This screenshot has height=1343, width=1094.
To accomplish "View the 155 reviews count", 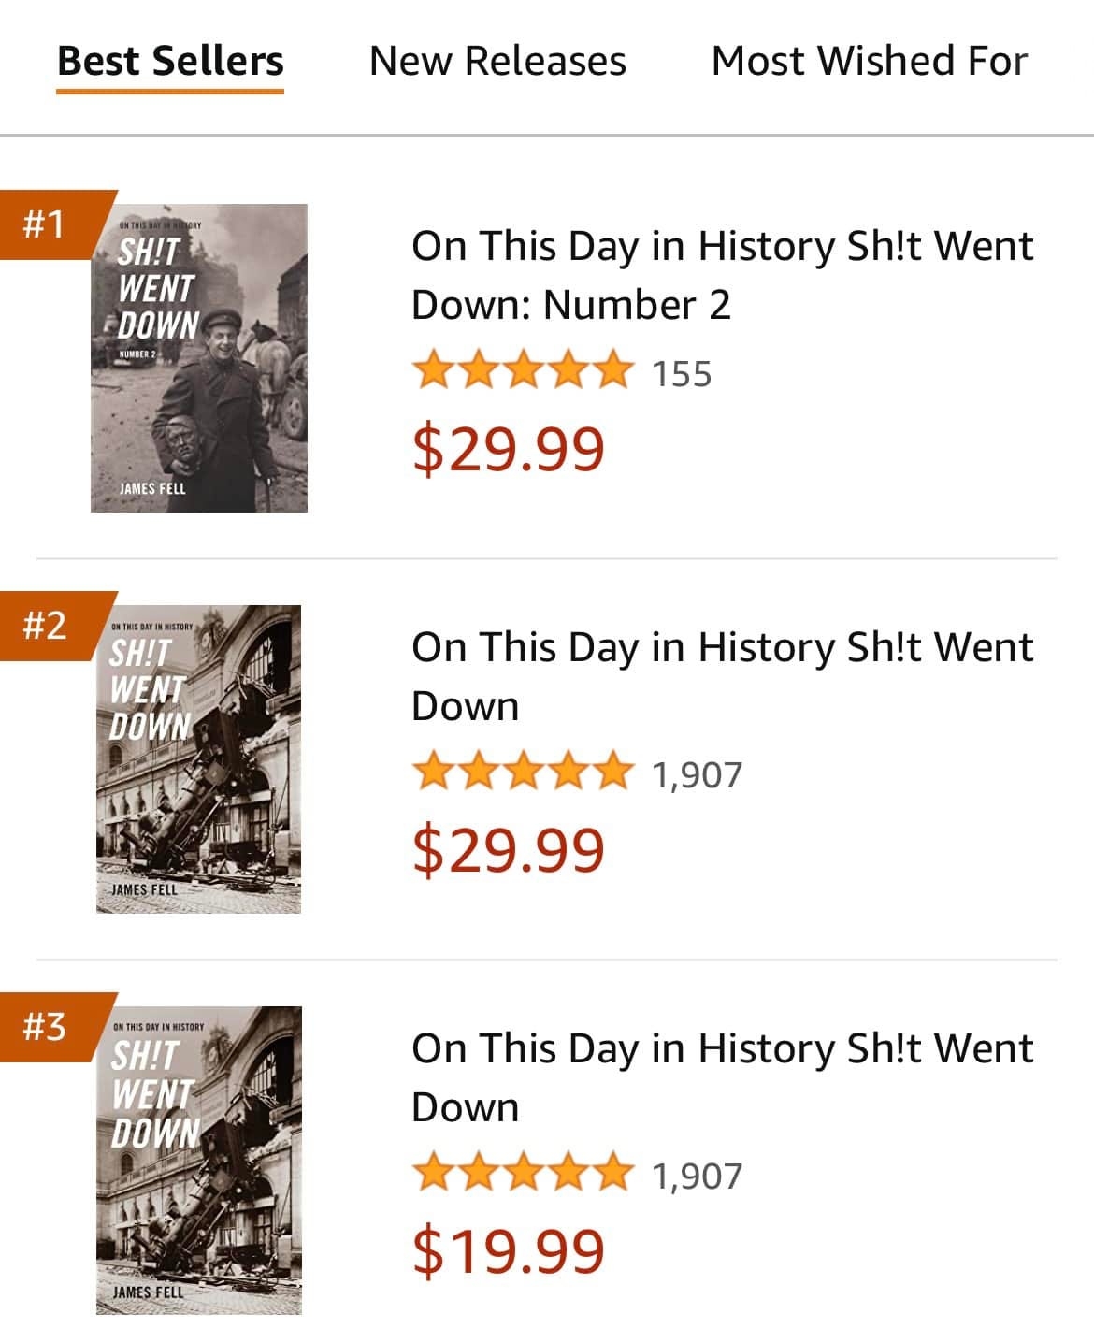I will [682, 374].
